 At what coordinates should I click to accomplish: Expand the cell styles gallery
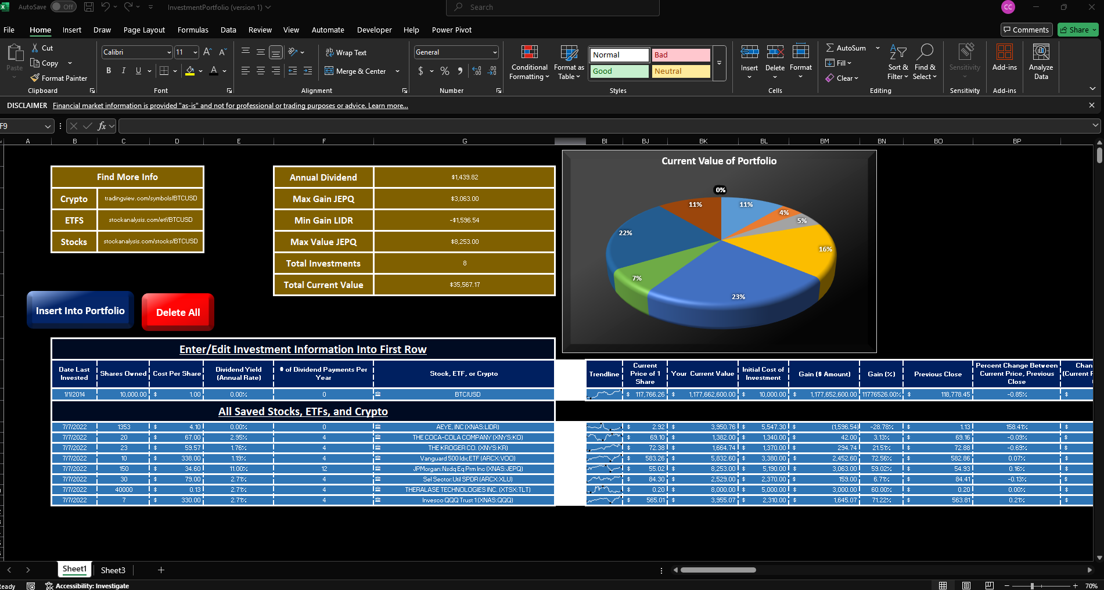pos(719,63)
